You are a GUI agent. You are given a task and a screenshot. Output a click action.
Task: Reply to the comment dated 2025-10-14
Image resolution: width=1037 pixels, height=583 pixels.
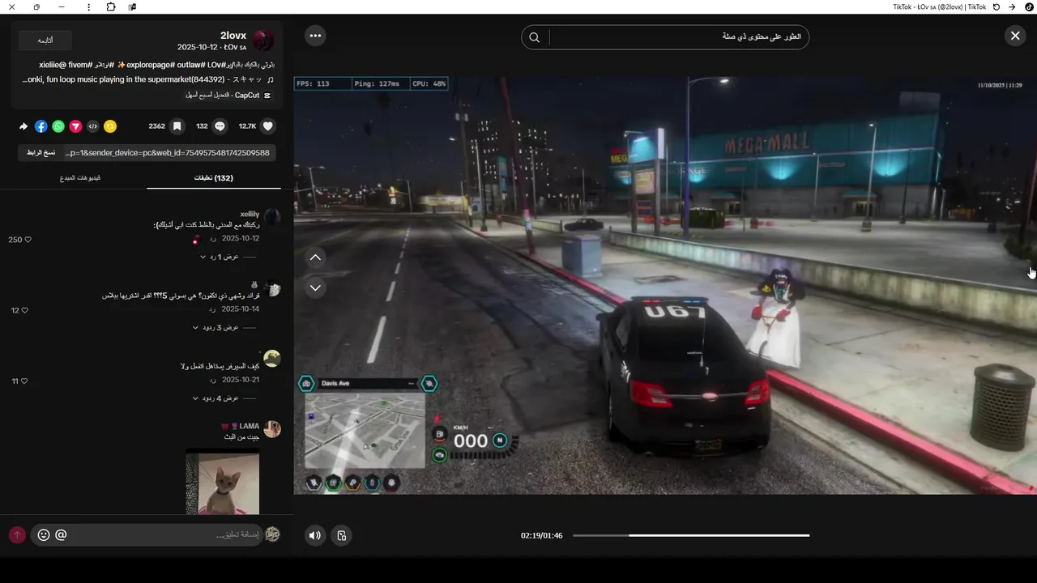click(212, 309)
